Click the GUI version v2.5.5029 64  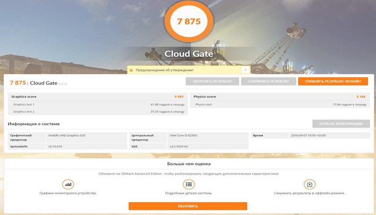click(x=179, y=146)
